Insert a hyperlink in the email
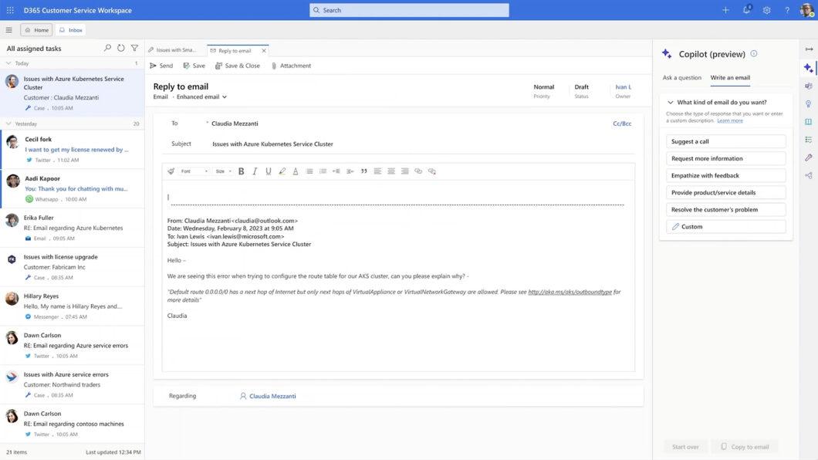Viewport: 818px width, 460px height. (x=418, y=171)
